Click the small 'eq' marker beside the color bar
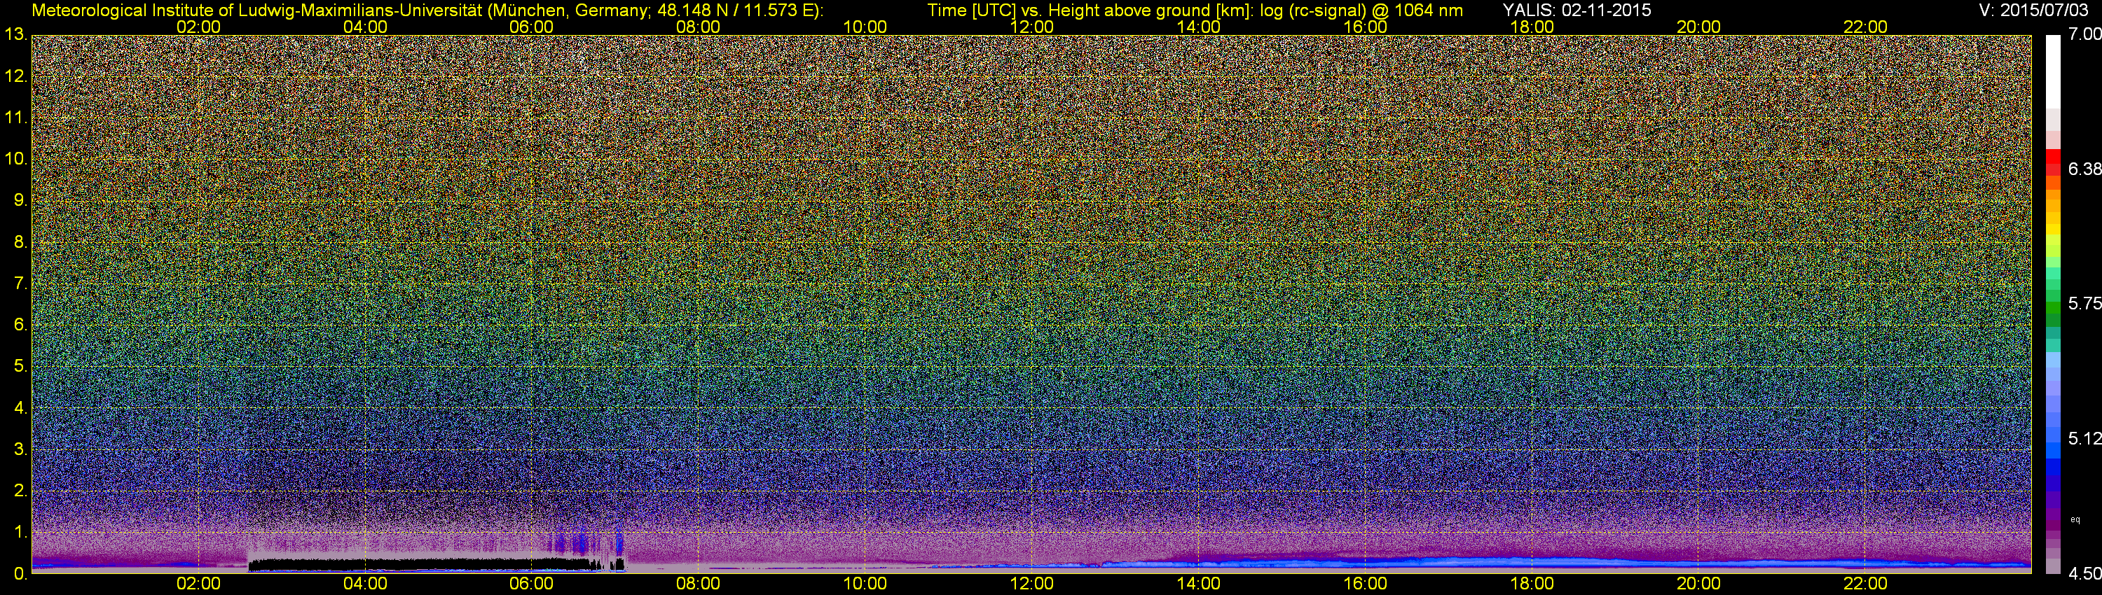The height and width of the screenshot is (595, 2102). 2075,519
